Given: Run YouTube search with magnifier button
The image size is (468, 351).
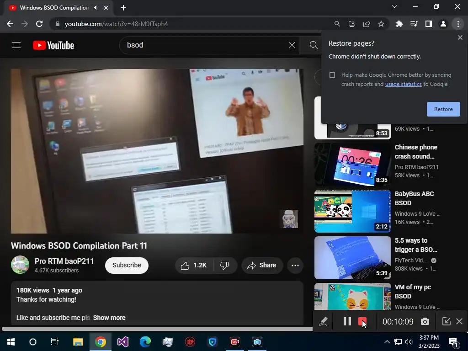Looking at the screenshot, I should [x=314, y=45].
